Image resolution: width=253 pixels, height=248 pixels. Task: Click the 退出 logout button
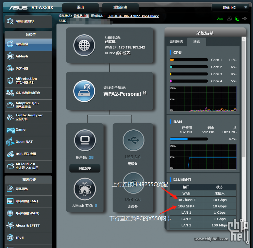81,7
